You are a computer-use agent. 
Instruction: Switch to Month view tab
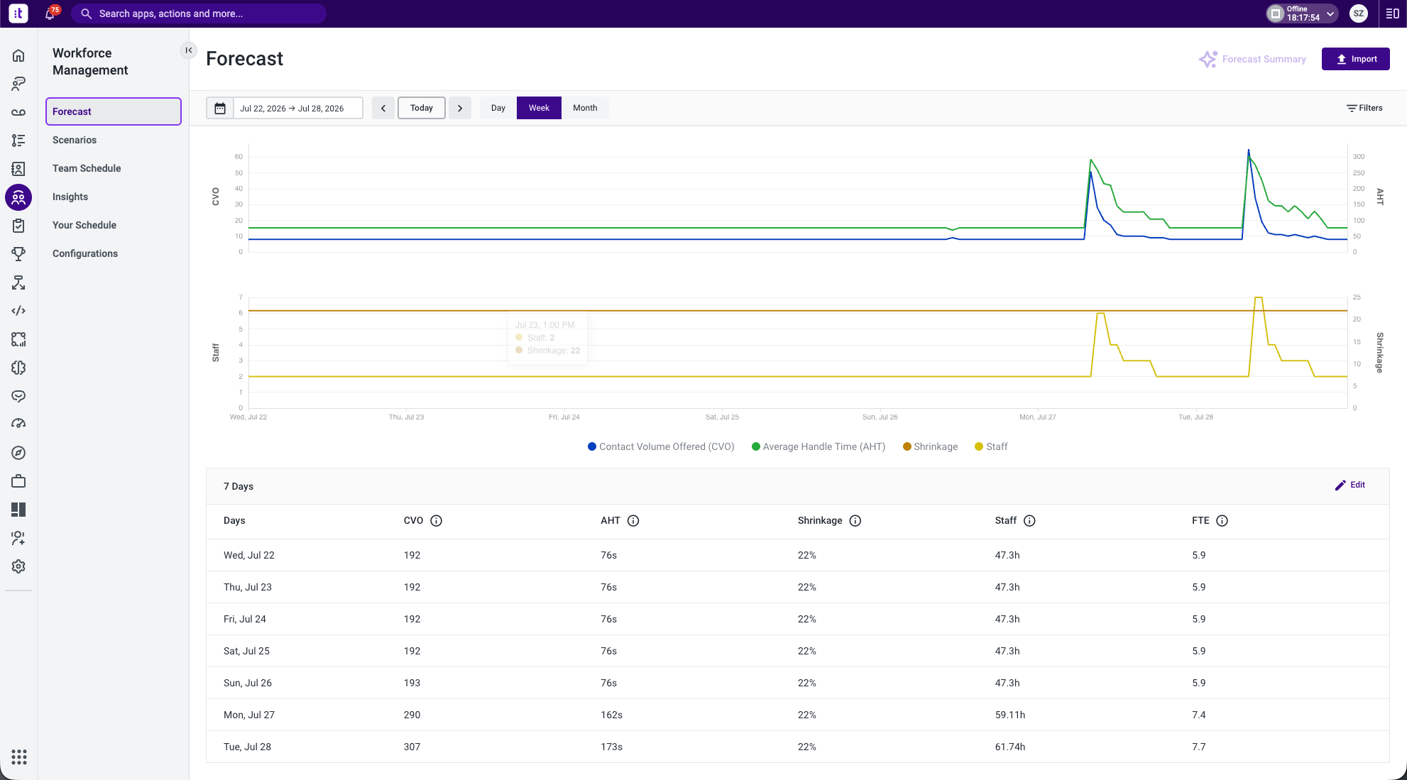click(585, 108)
